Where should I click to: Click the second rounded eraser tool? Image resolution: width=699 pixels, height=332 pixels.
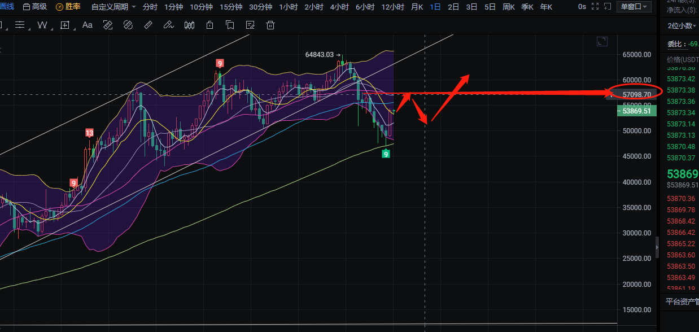pos(128,25)
